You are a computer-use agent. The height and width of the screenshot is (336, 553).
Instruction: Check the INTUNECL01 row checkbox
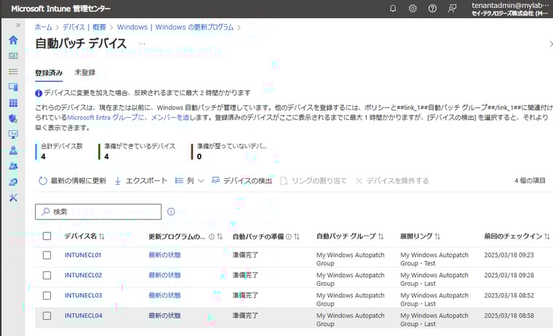click(x=47, y=255)
